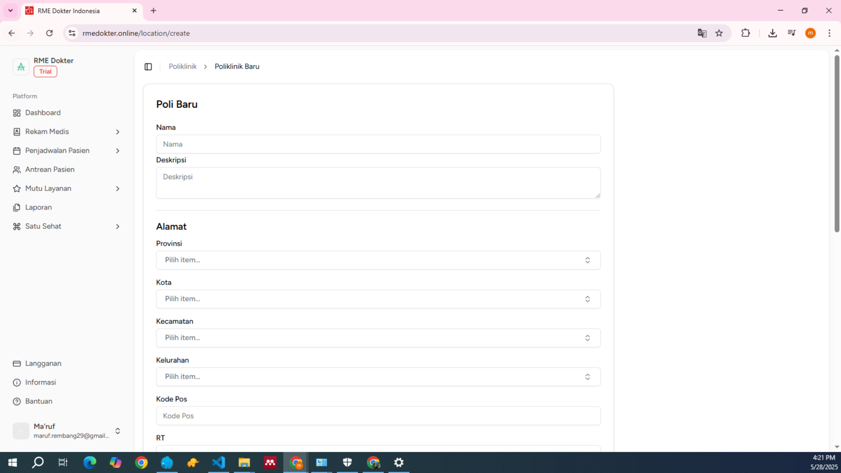Expand the Rekam Medis submenu
841x473 pixels.
[x=66, y=132]
